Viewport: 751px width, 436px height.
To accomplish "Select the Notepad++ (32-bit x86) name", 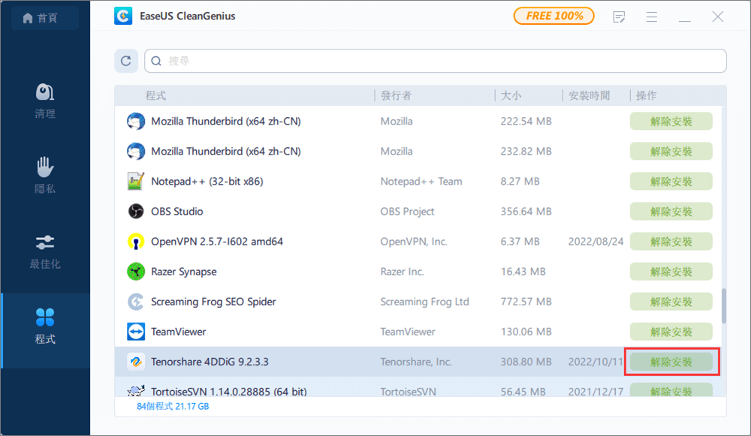I will point(207,182).
